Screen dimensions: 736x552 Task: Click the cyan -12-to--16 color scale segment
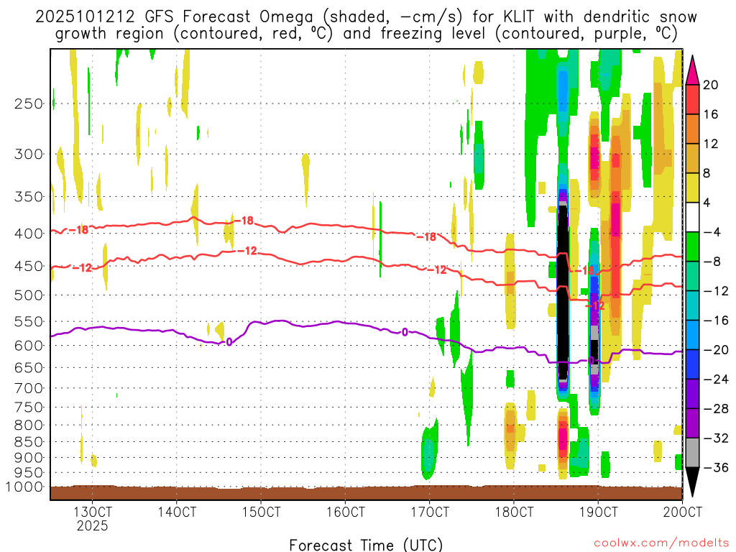tap(692, 305)
